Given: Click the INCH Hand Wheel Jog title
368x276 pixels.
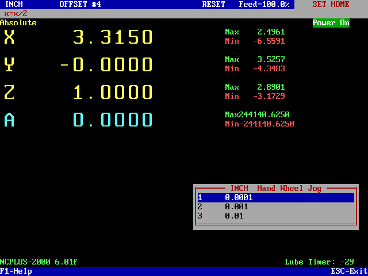Looking at the screenshot, I should [x=276, y=188].
